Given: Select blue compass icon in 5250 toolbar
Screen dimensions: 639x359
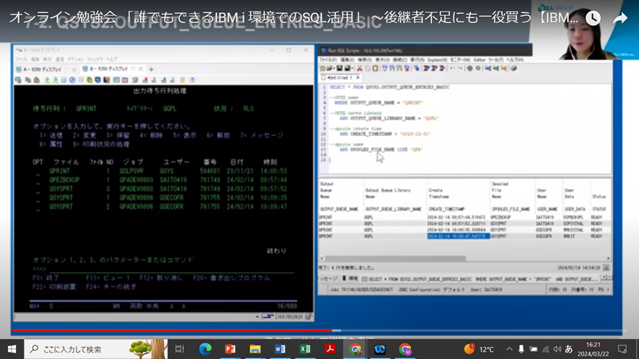Looking at the screenshot, I should (x=73, y=80).
